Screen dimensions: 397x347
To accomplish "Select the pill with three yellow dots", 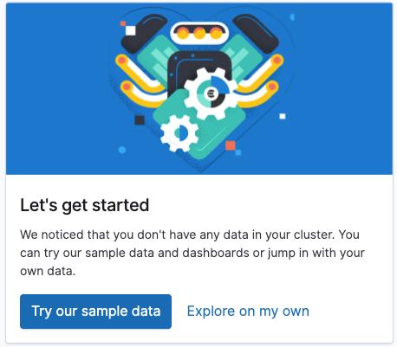I will point(199,33).
